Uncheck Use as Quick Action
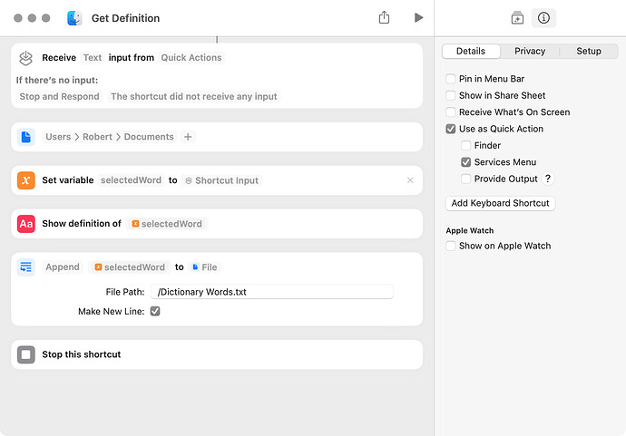This screenshot has height=436, width=626. click(x=450, y=129)
